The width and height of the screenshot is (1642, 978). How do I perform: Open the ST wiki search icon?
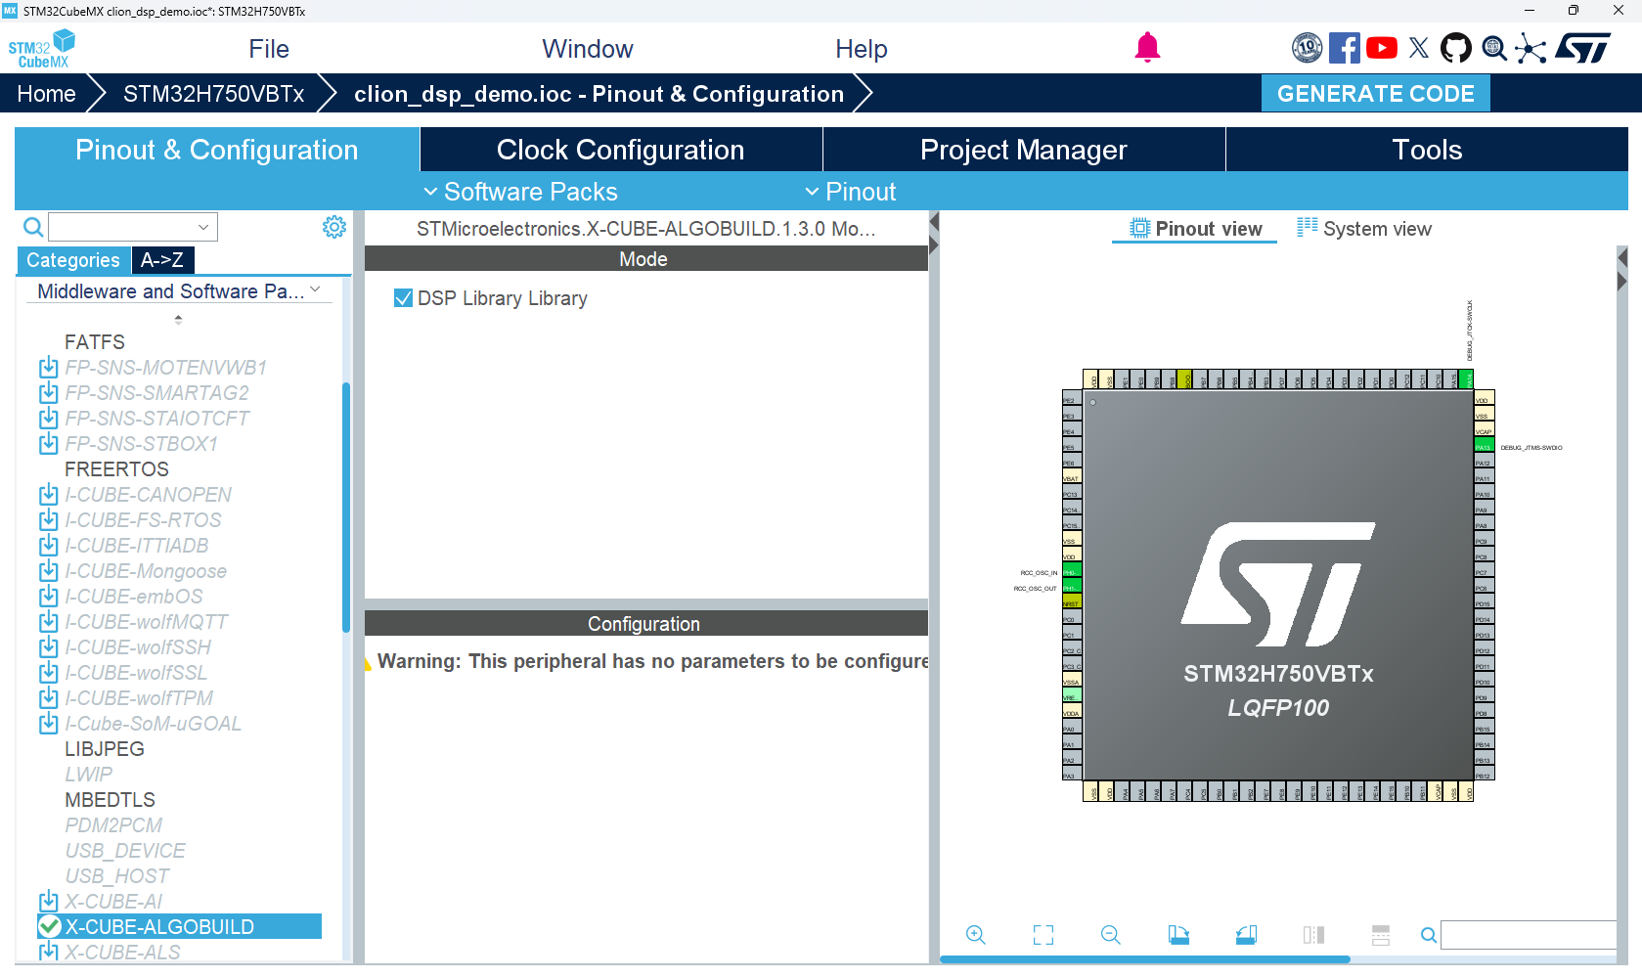[x=1493, y=47]
